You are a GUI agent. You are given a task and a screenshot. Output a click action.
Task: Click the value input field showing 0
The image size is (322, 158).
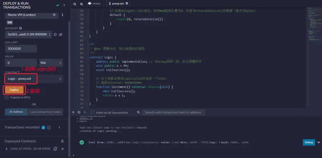coord(21,63)
